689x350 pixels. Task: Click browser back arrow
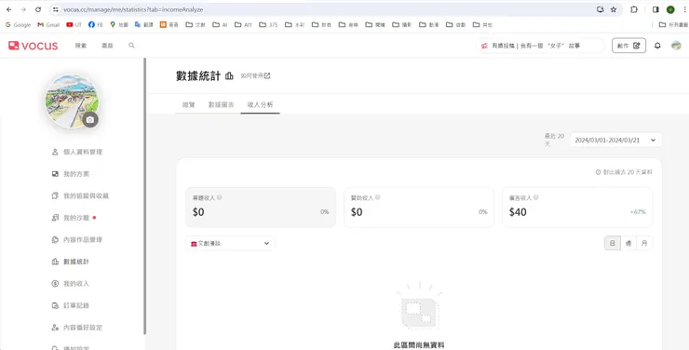point(8,9)
